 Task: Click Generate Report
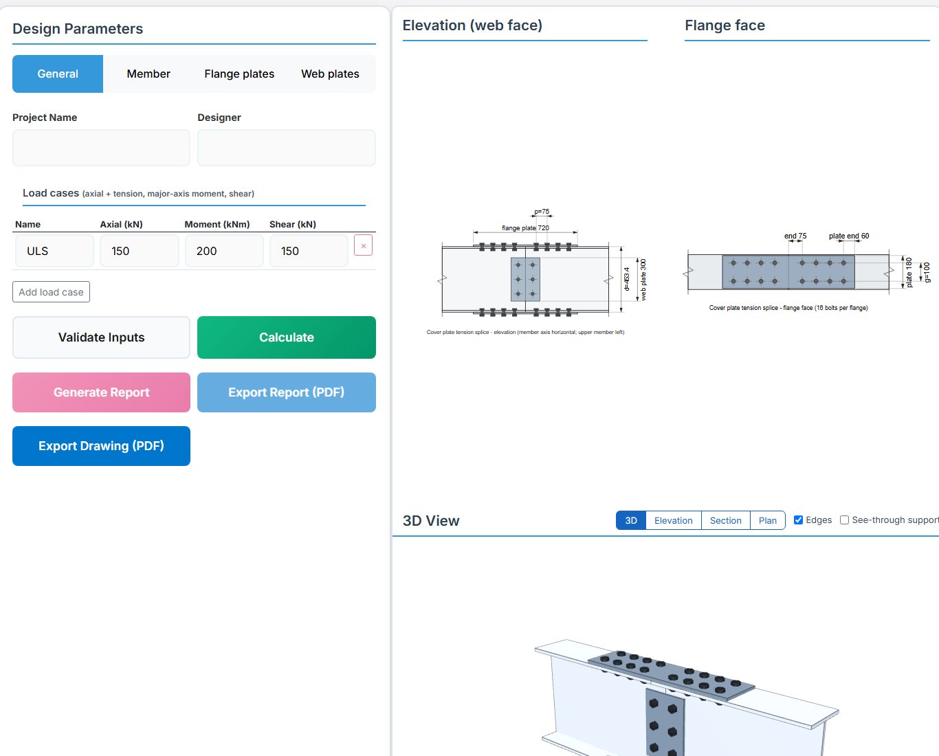[x=101, y=392]
